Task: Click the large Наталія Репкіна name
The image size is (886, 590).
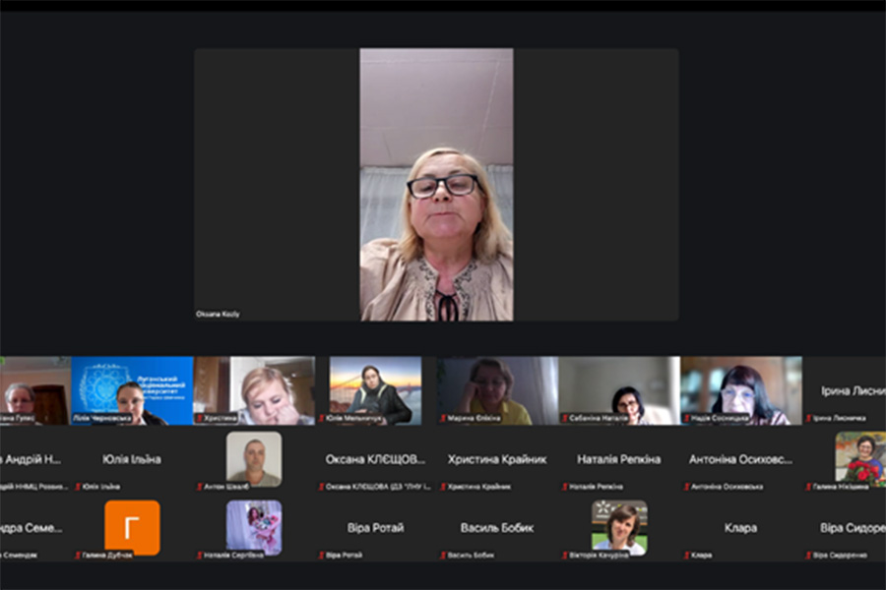Action: 619,459
